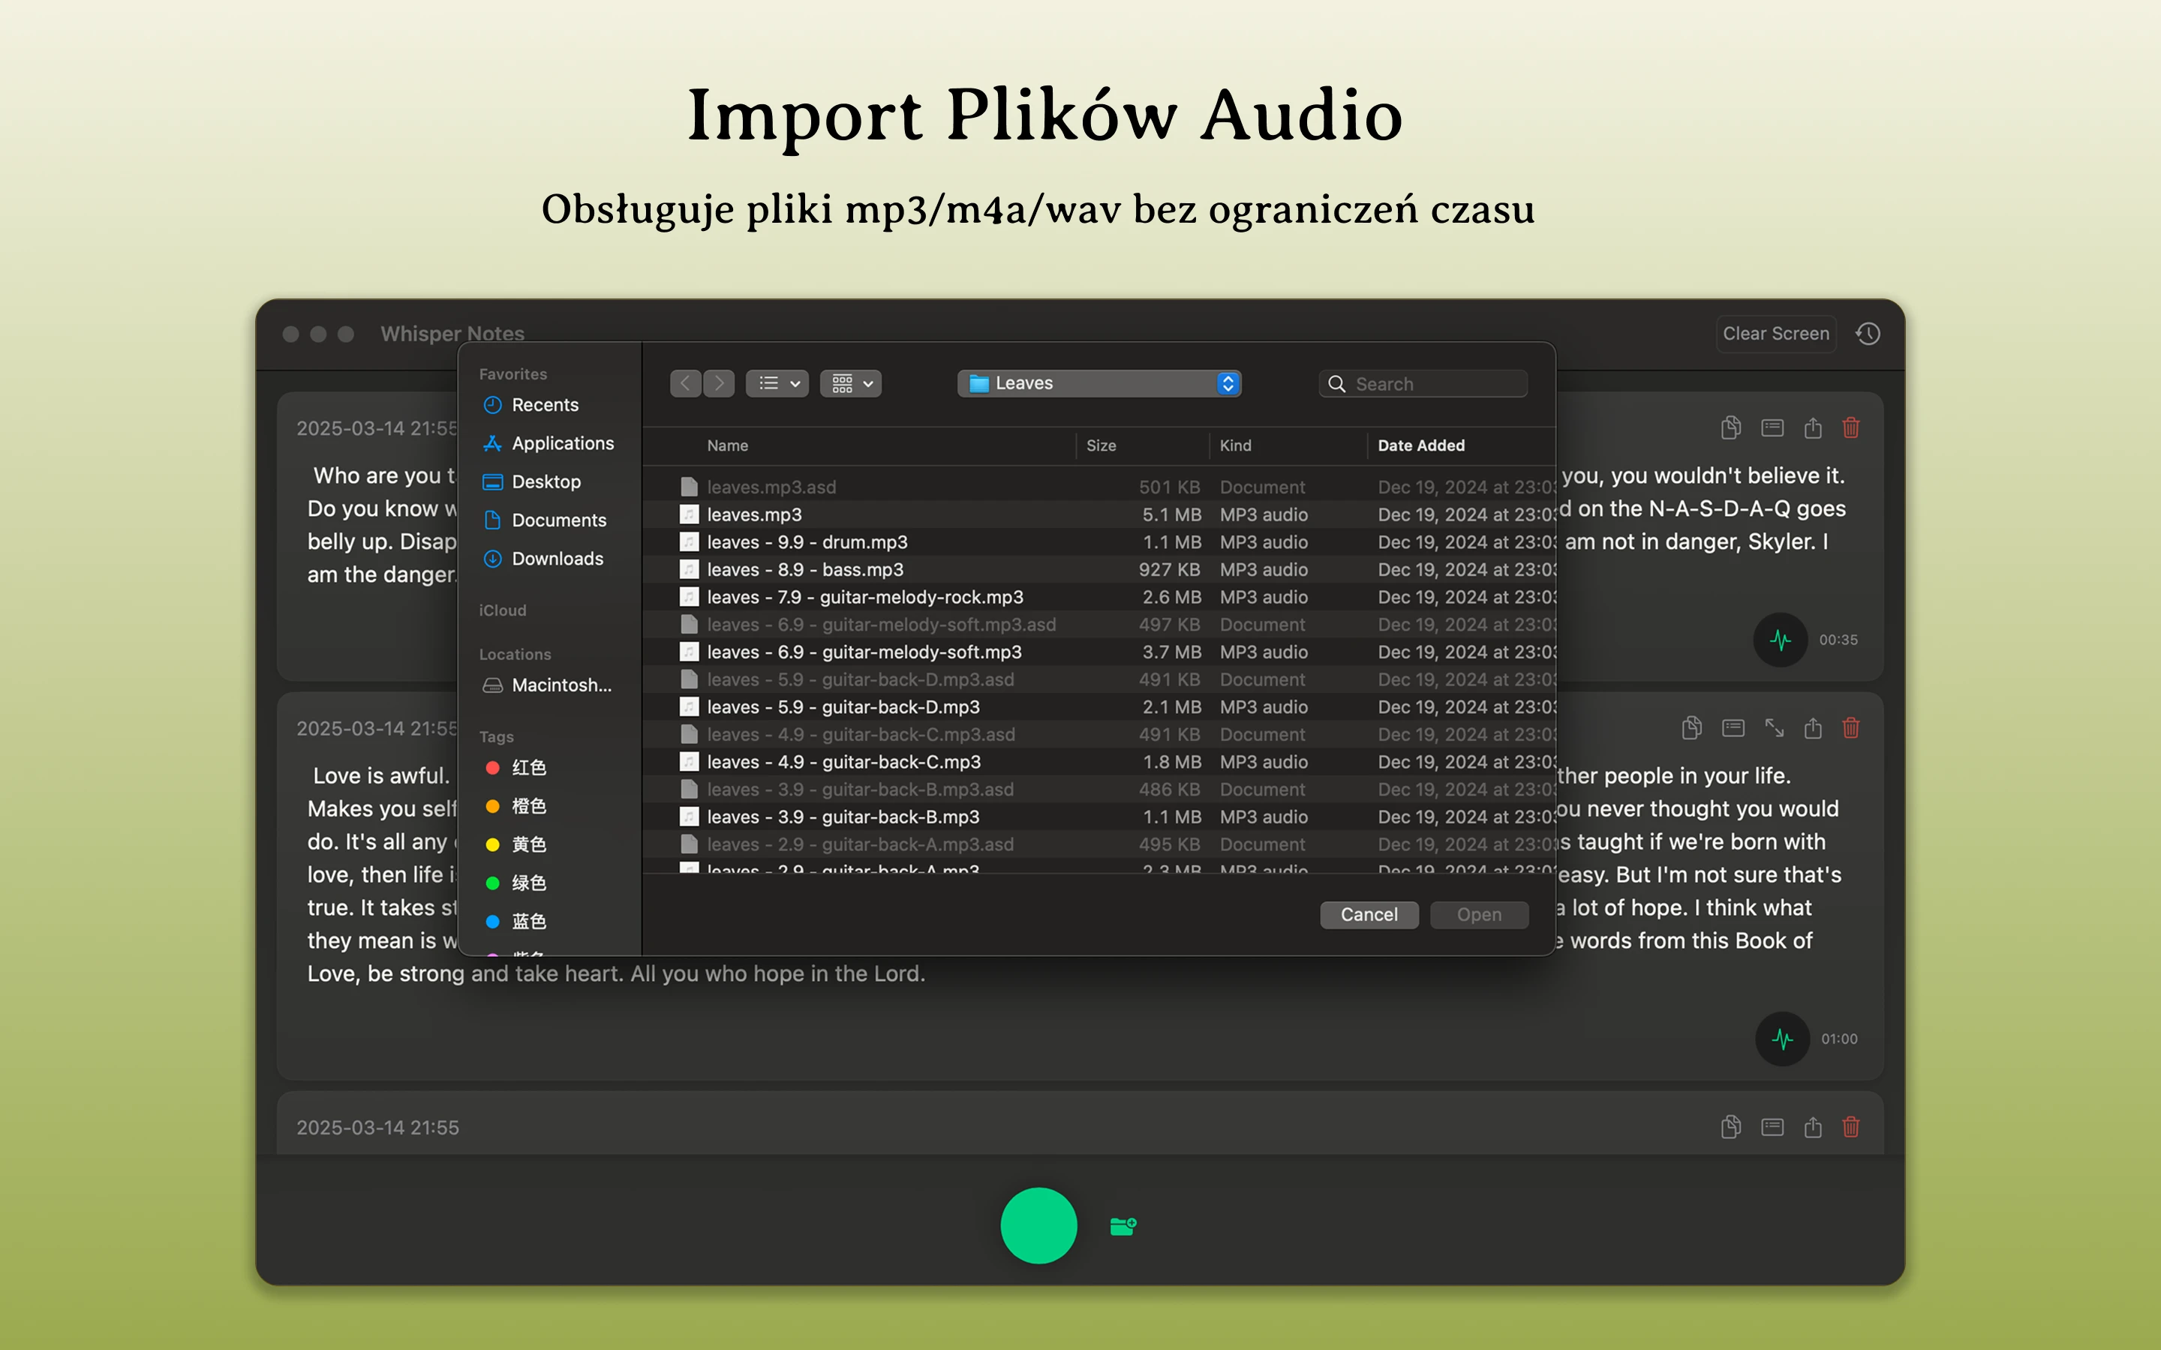2161x1350 pixels.
Task: Click the Favorites section header
Action: coord(512,374)
